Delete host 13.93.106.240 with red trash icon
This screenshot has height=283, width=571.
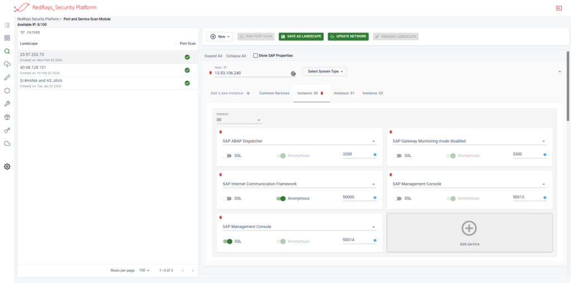(210, 73)
